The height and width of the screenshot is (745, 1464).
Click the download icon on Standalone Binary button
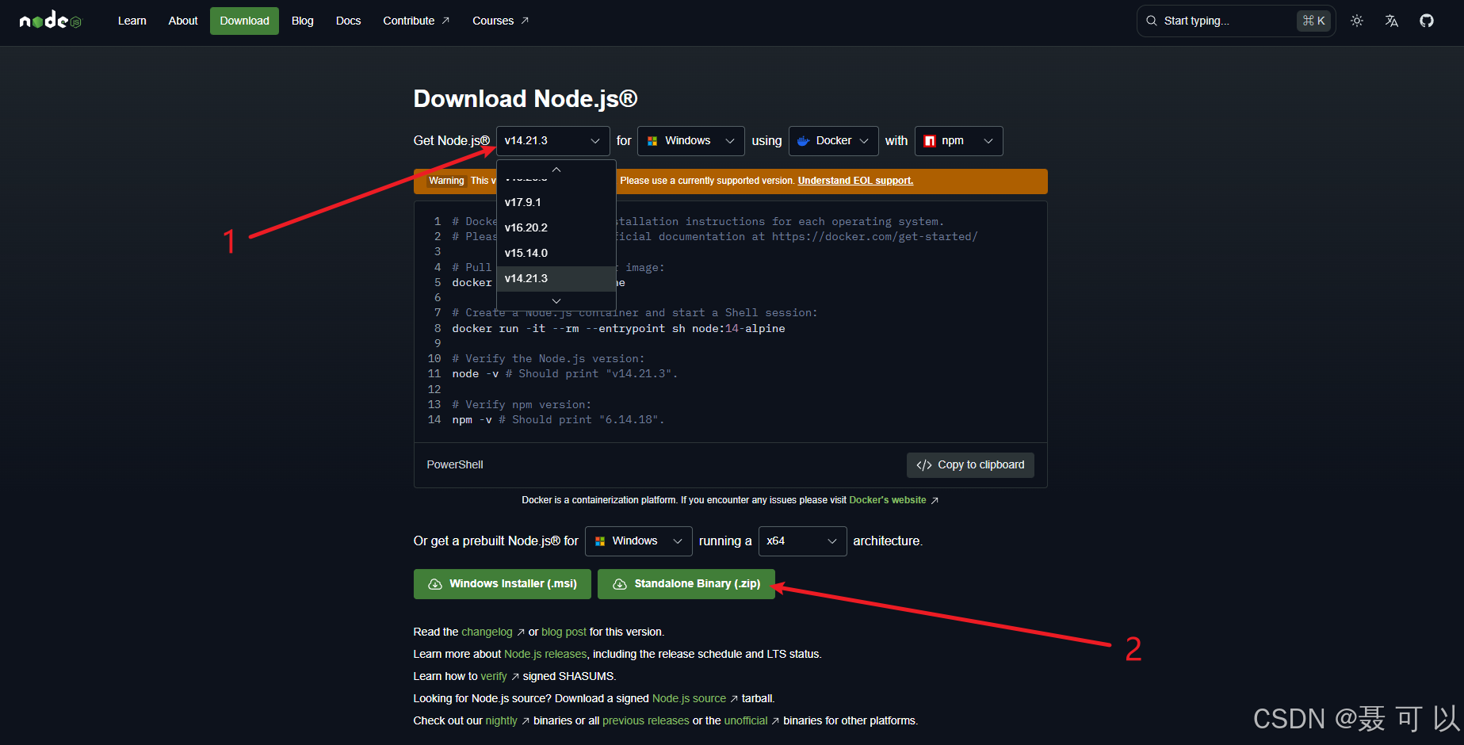620,584
